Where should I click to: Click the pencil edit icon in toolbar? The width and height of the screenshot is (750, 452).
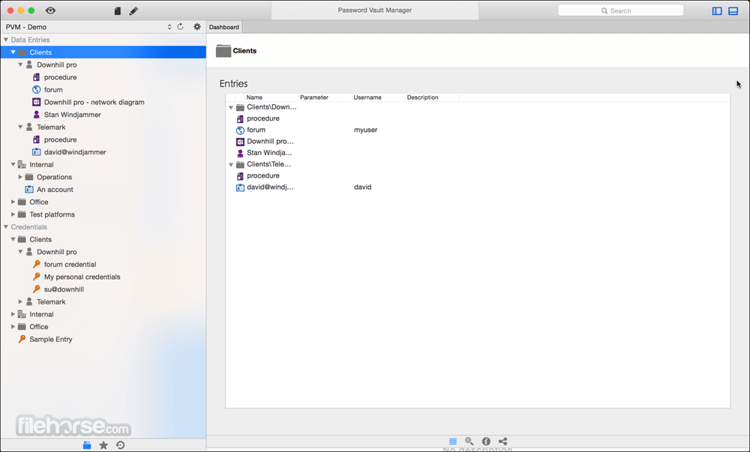pyautogui.click(x=133, y=10)
